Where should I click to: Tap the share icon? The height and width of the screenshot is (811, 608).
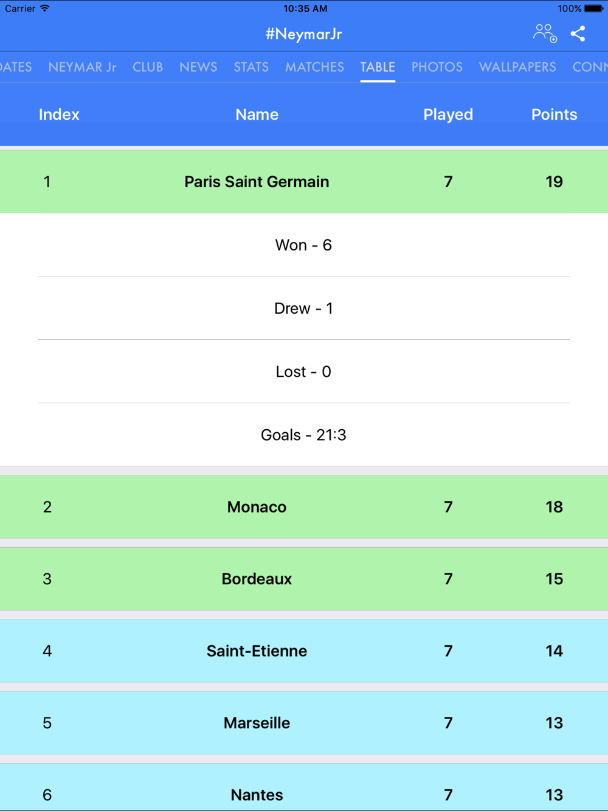tap(578, 33)
